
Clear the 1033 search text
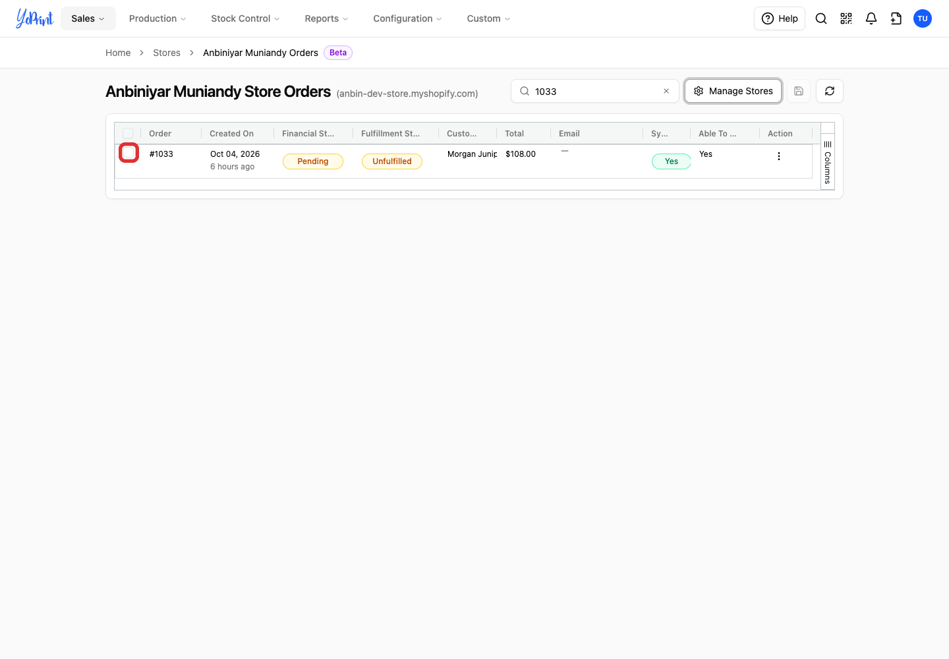coord(666,91)
